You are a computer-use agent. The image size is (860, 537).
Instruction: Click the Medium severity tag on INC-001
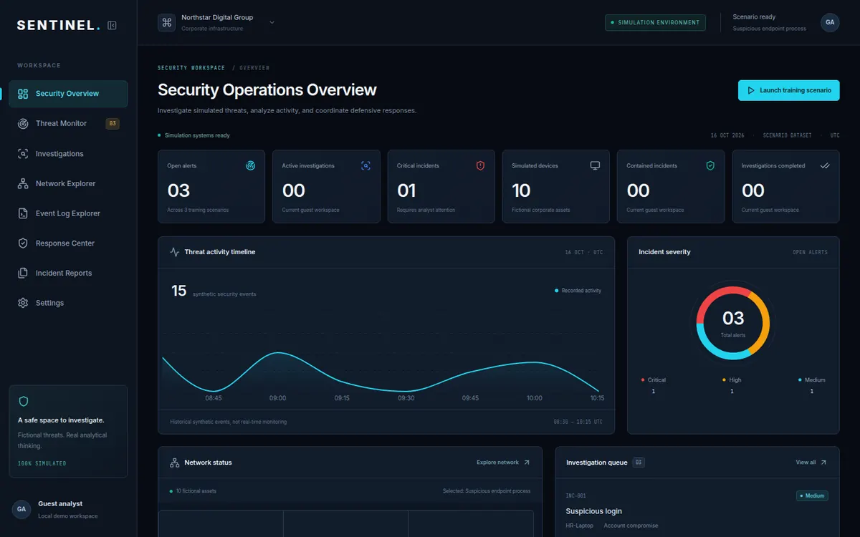[x=812, y=495]
